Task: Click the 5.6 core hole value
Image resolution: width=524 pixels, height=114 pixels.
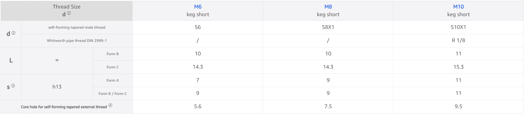Action: (198, 107)
